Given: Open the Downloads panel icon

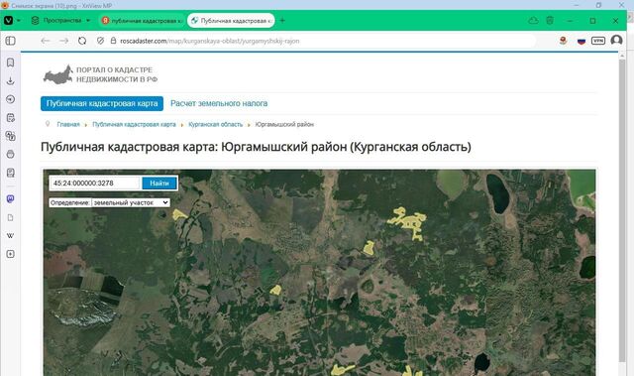Looking at the screenshot, I should coord(11,81).
